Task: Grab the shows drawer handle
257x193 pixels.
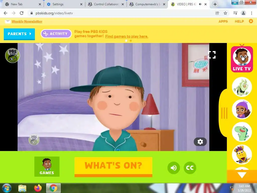Action: click(x=224, y=113)
